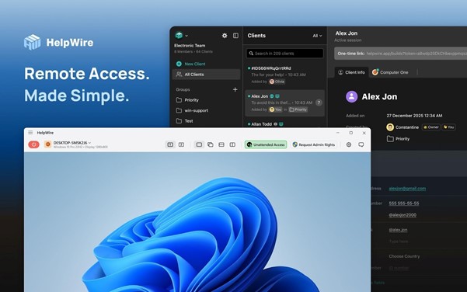Image resolution: width=467 pixels, height=292 pixels.
Task: Click Constantine's name in the client details
Action: pos(407,127)
